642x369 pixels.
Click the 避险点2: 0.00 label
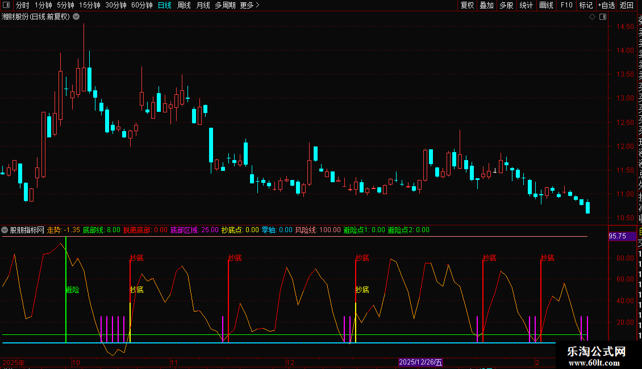[408, 230]
